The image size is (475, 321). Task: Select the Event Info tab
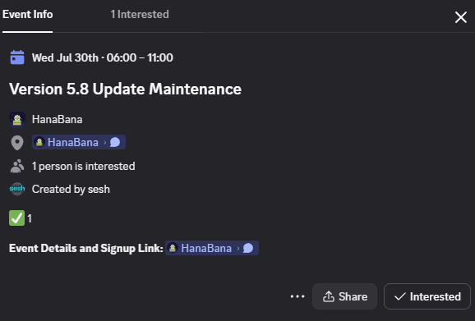(x=28, y=14)
